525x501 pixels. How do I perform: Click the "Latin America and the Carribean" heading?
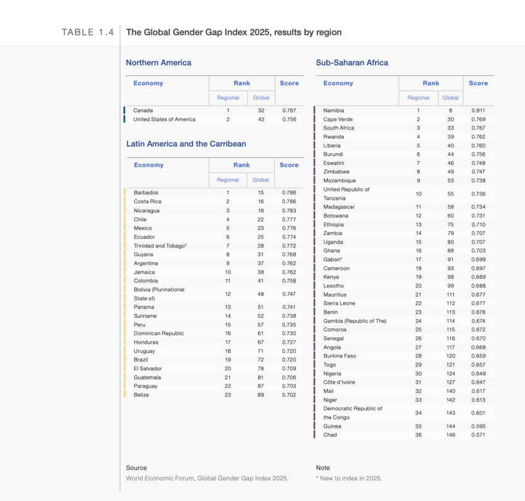[x=186, y=144]
